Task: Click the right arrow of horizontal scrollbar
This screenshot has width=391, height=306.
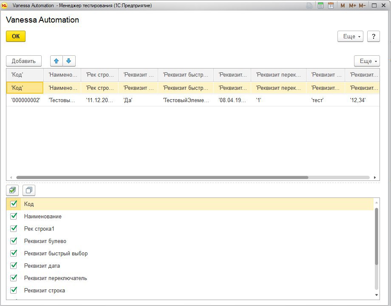Action: pyautogui.click(x=375, y=177)
